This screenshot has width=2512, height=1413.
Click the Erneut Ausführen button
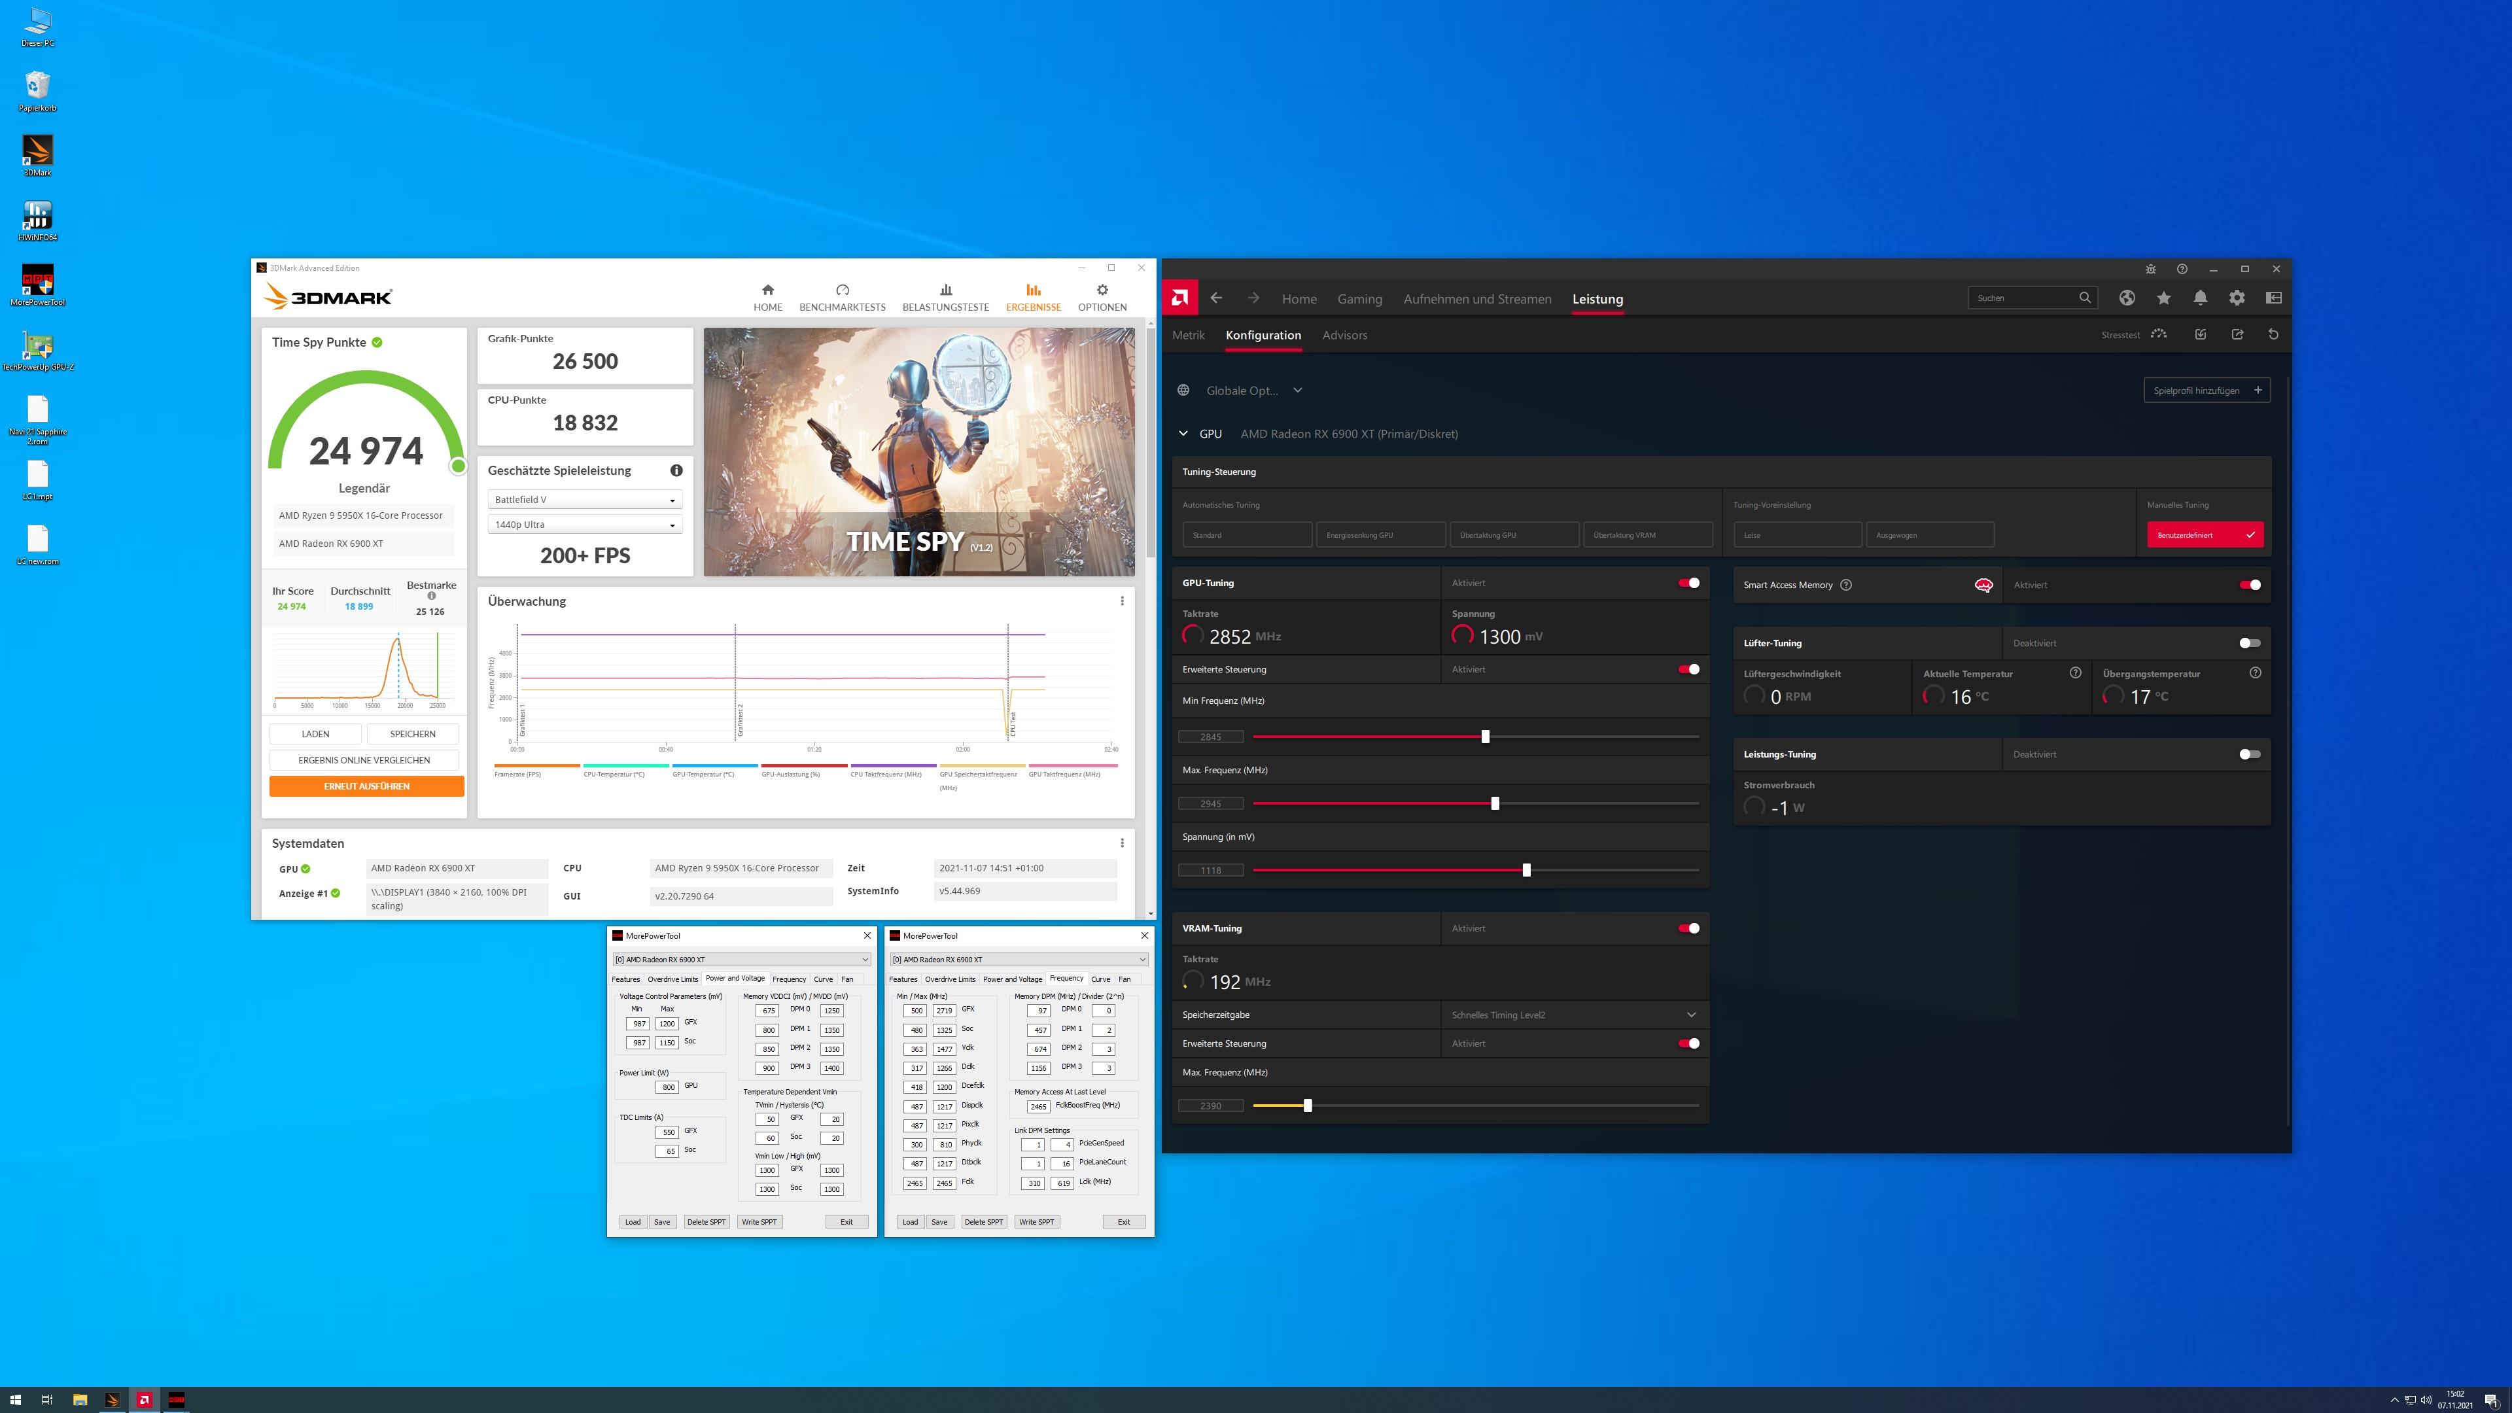tap(366, 786)
